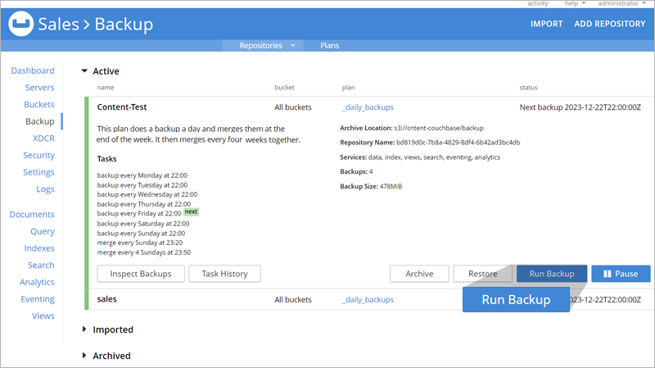The height and width of the screenshot is (368, 655).
Task: Open Buckets in the sidebar
Action: [38, 104]
